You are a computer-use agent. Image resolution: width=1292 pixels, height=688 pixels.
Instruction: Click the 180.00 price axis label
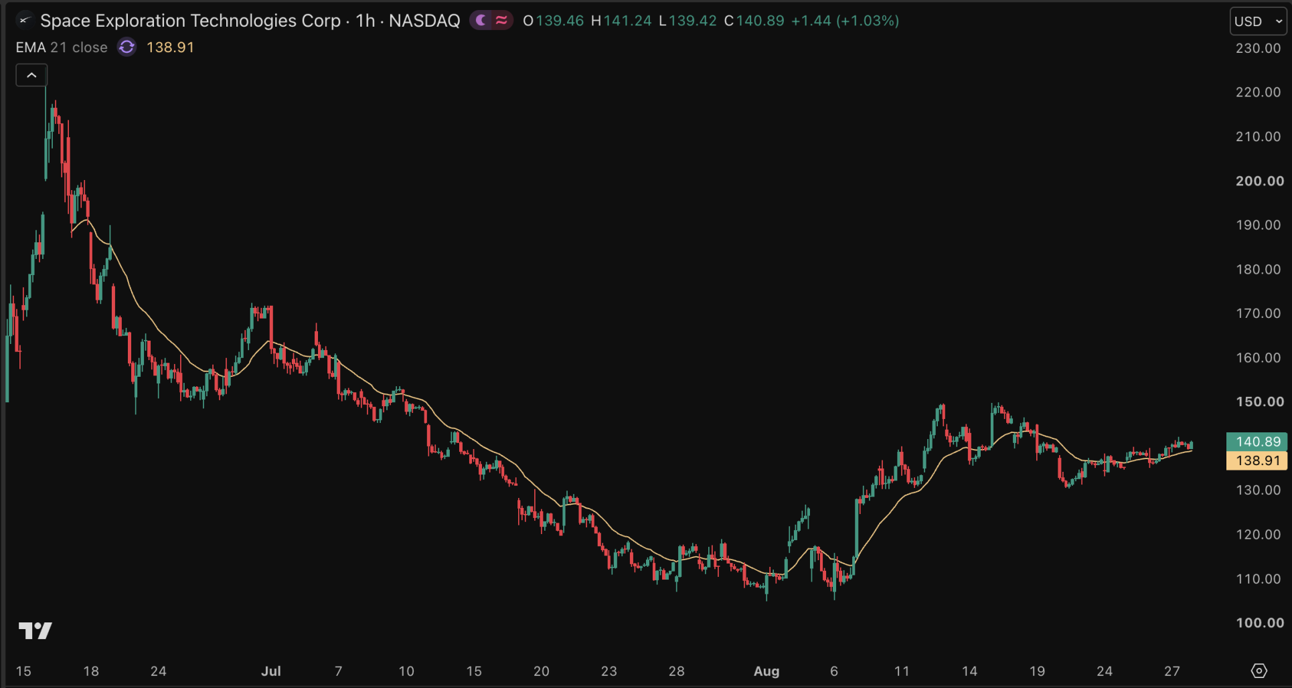click(x=1258, y=269)
